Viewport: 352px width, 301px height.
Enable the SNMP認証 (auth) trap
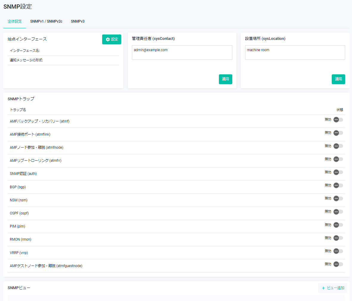[338, 172]
